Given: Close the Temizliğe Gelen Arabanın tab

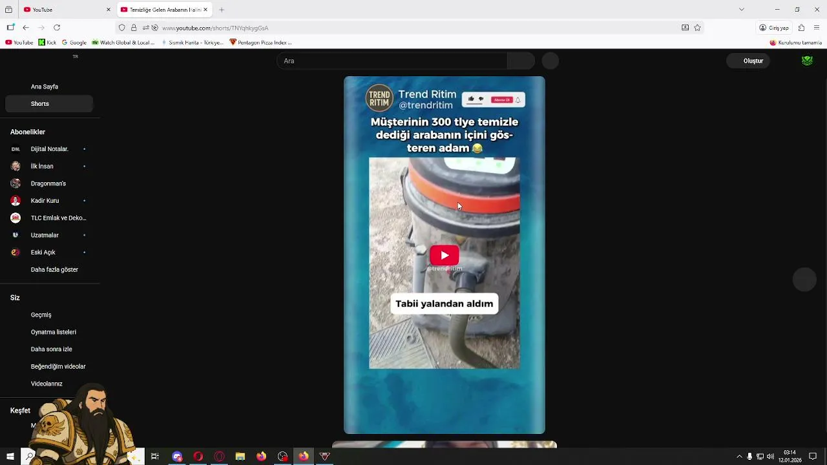Looking at the screenshot, I should click(205, 10).
